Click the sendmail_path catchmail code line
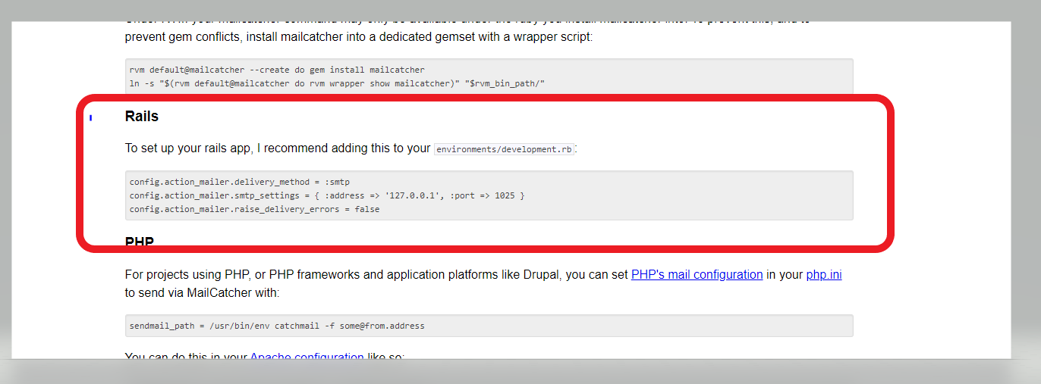 (277, 326)
